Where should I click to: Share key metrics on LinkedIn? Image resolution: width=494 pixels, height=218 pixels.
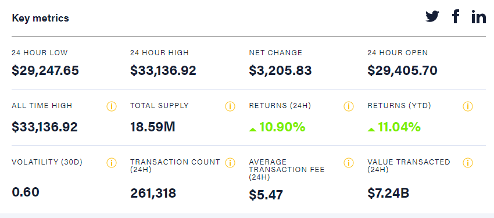pos(478,17)
